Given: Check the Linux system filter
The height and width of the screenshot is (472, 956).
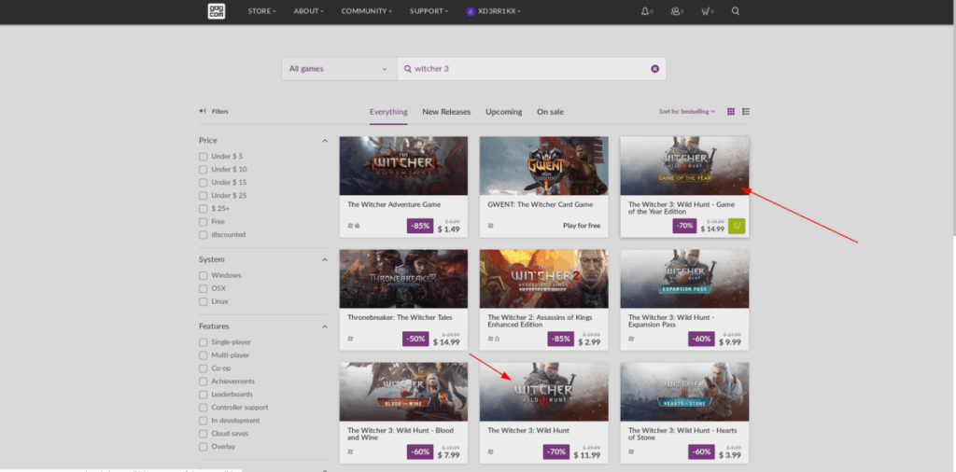Looking at the screenshot, I should tap(203, 301).
